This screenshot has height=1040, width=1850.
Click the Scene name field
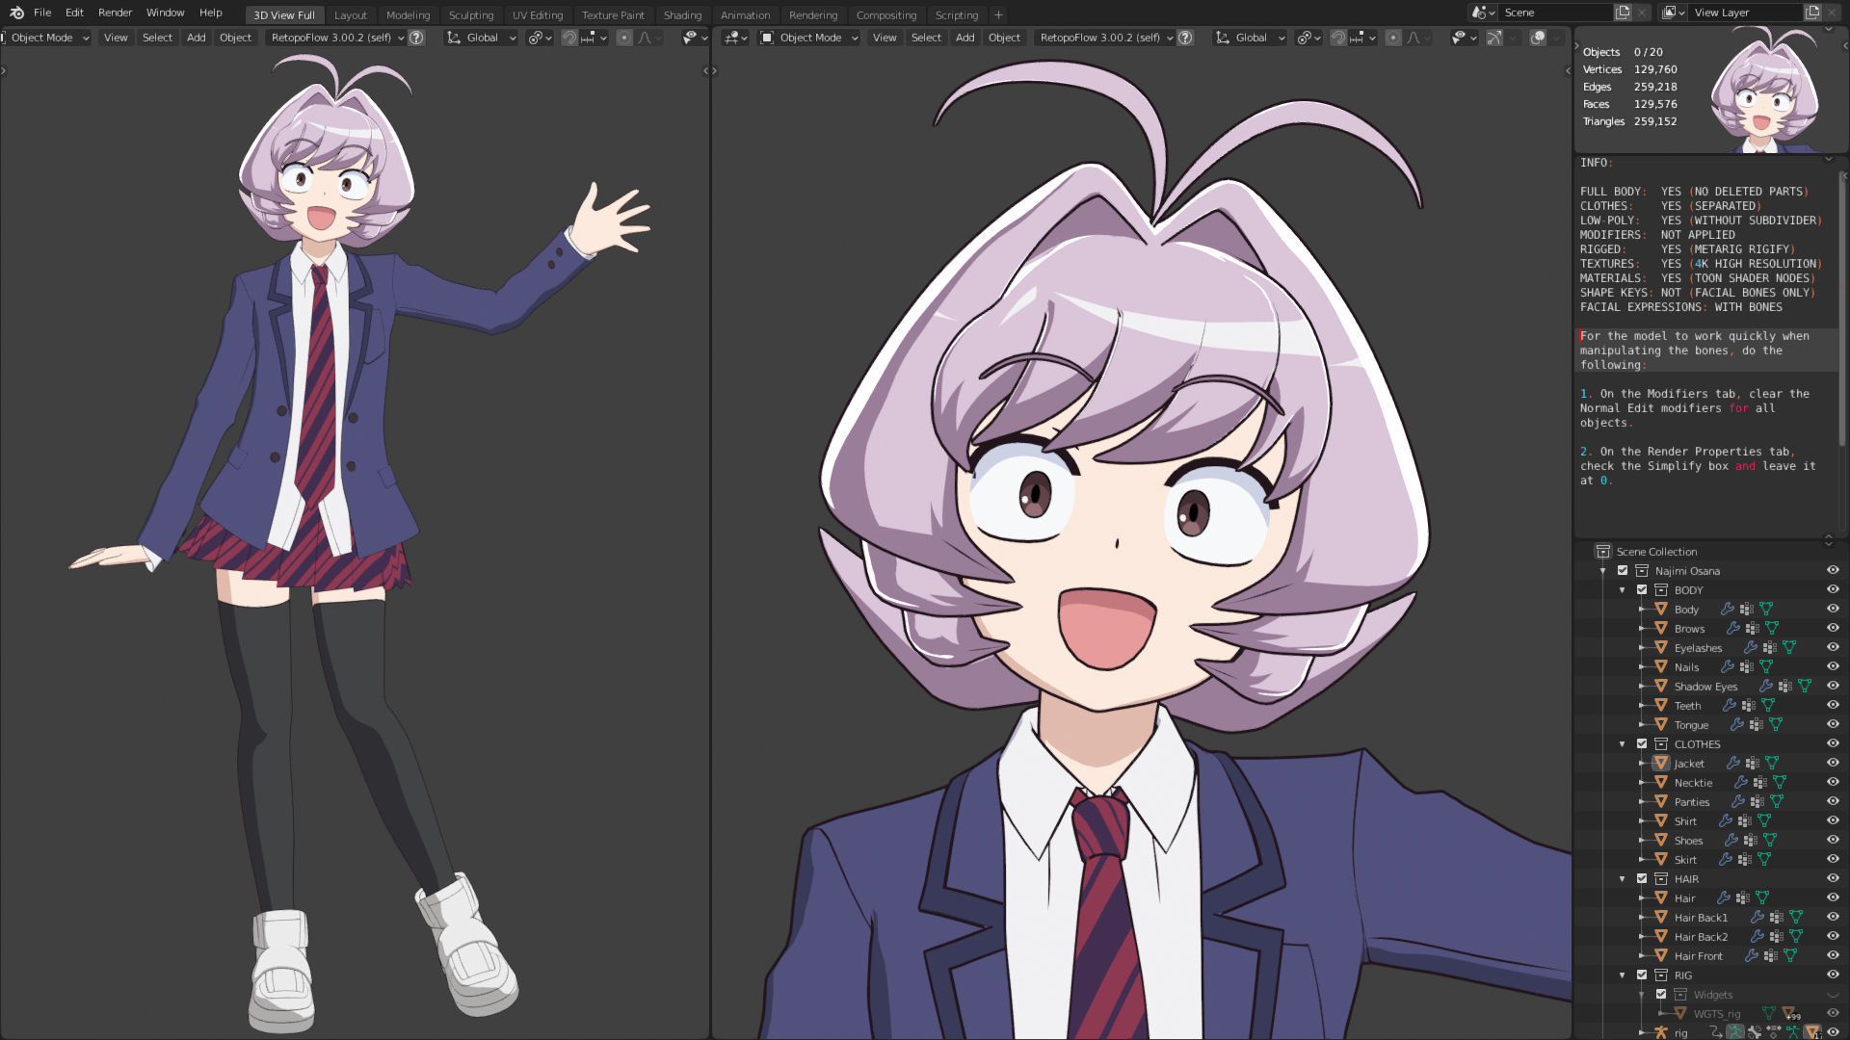click(x=1556, y=13)
